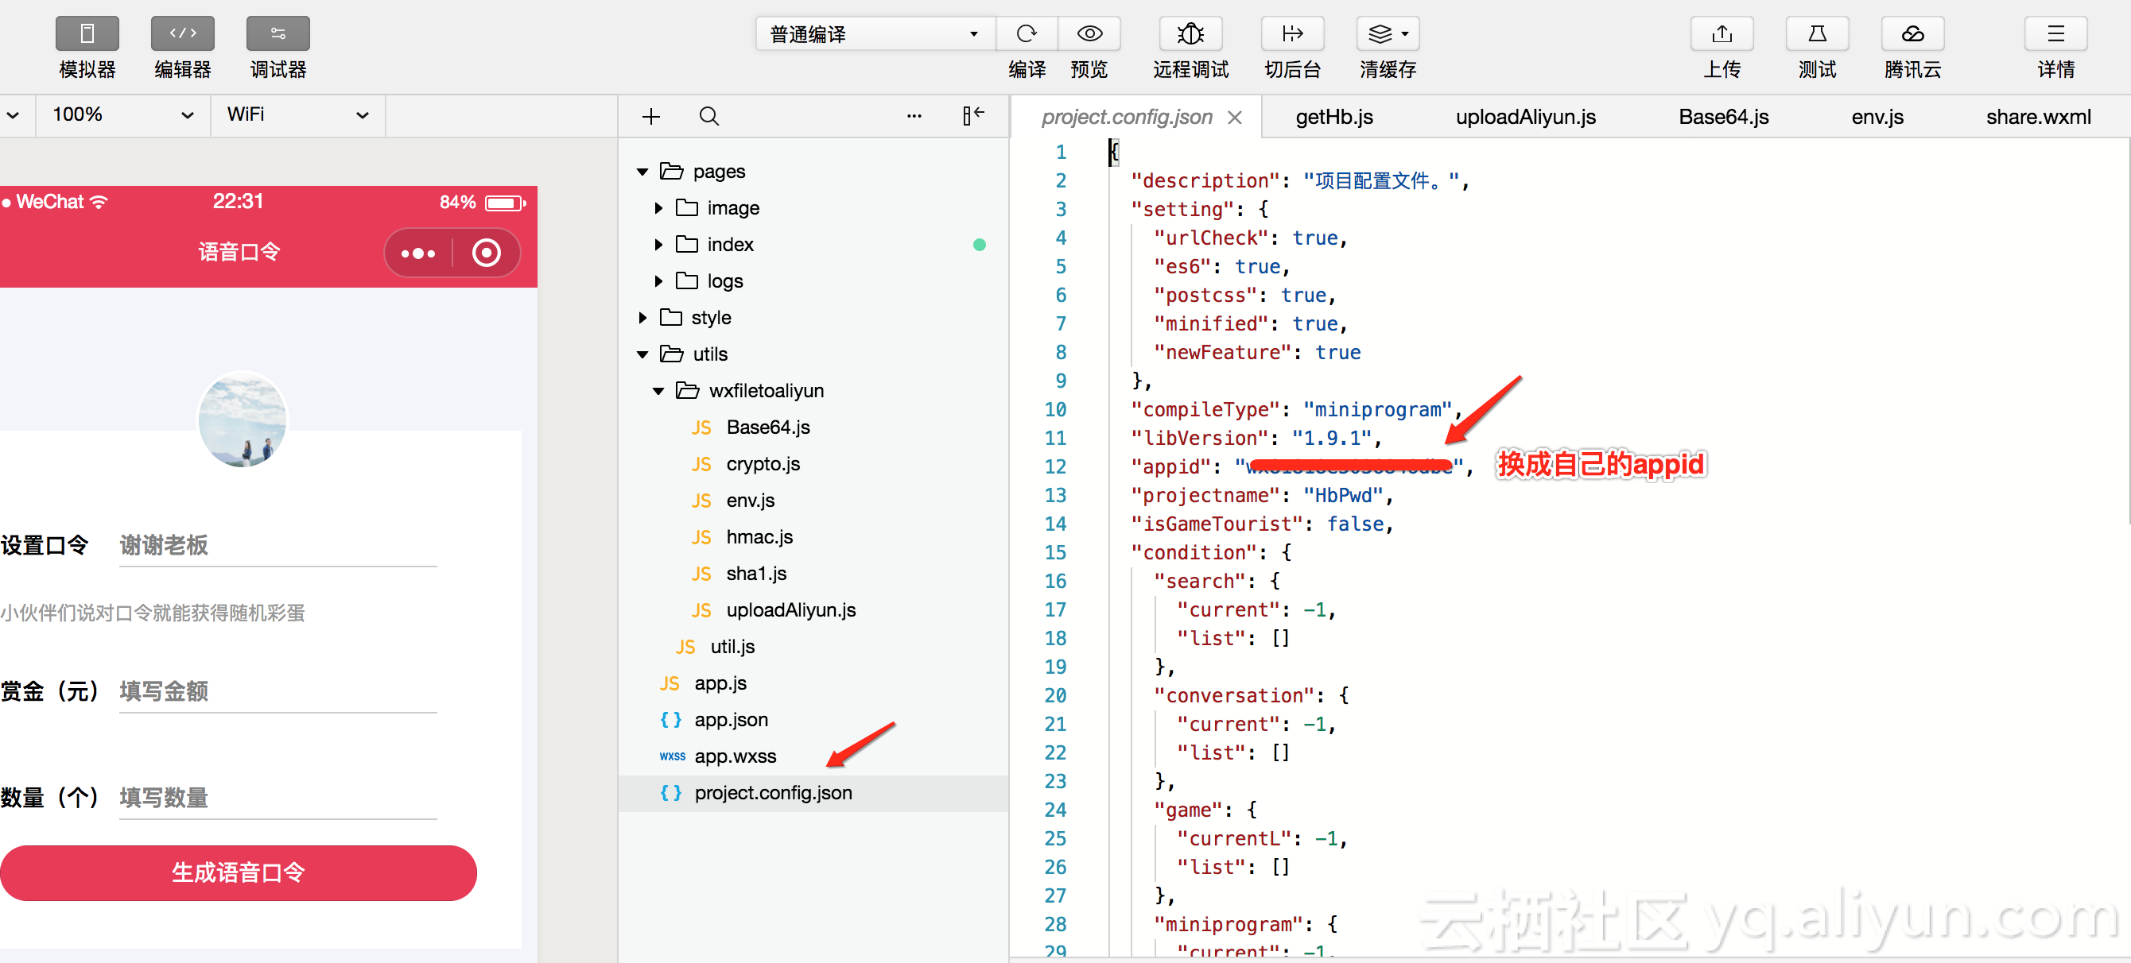Expand the style folder
Viewport: 2131px width, 963px height.
[642, 319]
